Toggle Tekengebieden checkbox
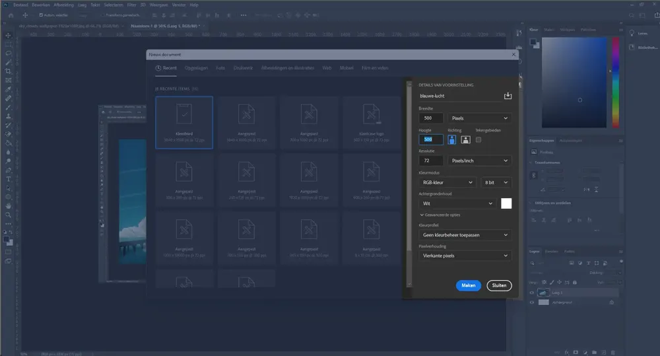The width and height of the screenshot is (660, 356). pyautogui.click(x=478, y=139)
